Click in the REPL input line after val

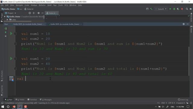coord(26,79)
